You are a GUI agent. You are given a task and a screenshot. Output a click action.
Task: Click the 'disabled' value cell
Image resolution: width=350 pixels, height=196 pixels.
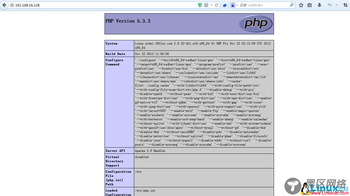point(204,161)
